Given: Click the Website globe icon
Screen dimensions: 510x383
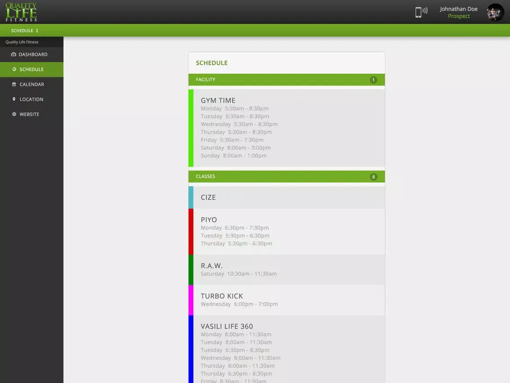Looking at the screenshot, I should (14, 114).
